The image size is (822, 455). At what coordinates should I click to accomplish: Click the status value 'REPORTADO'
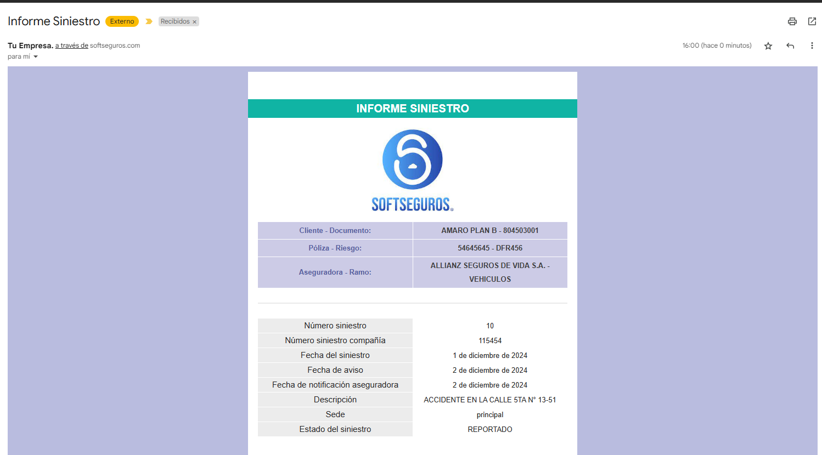490,429
